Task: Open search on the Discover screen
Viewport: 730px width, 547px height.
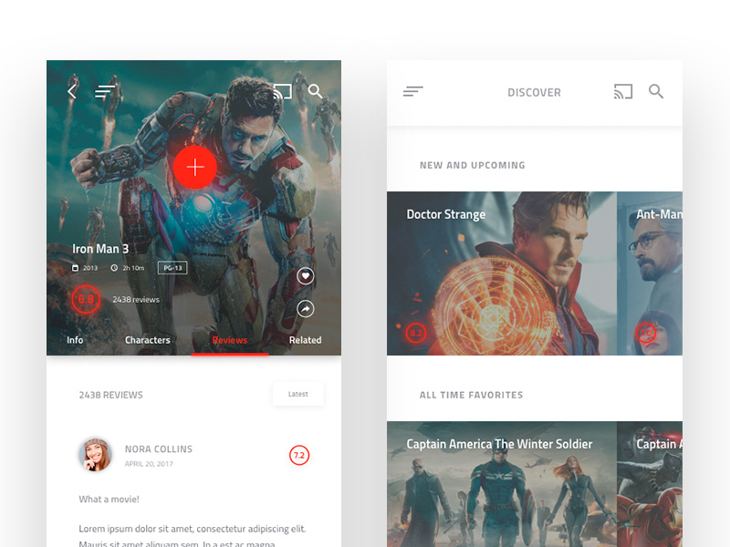Action: (x=656, y=92)
